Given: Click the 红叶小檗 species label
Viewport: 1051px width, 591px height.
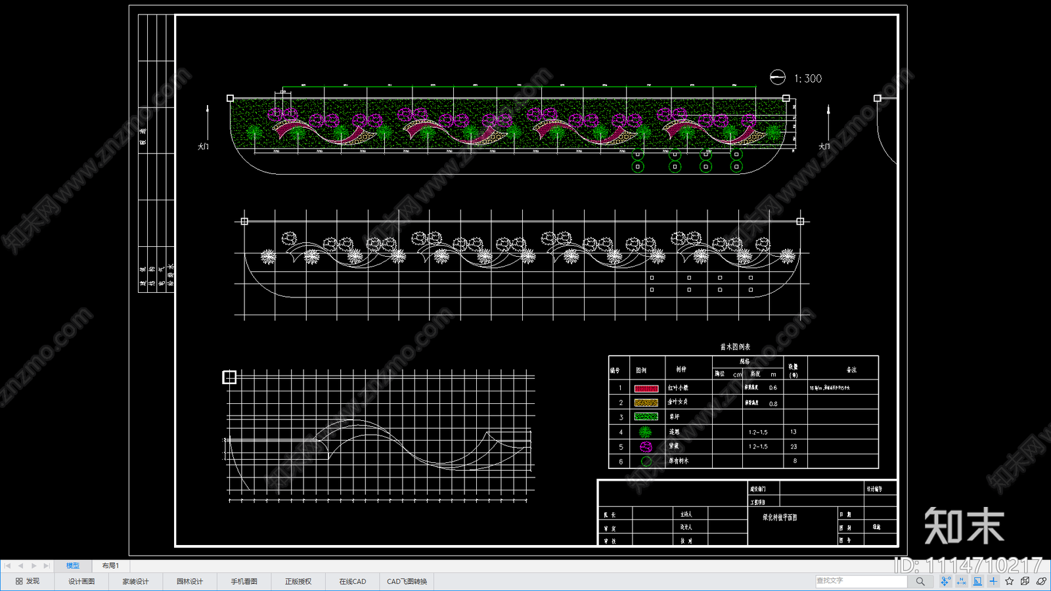Looking at the screenshot, I should (679, 388).
